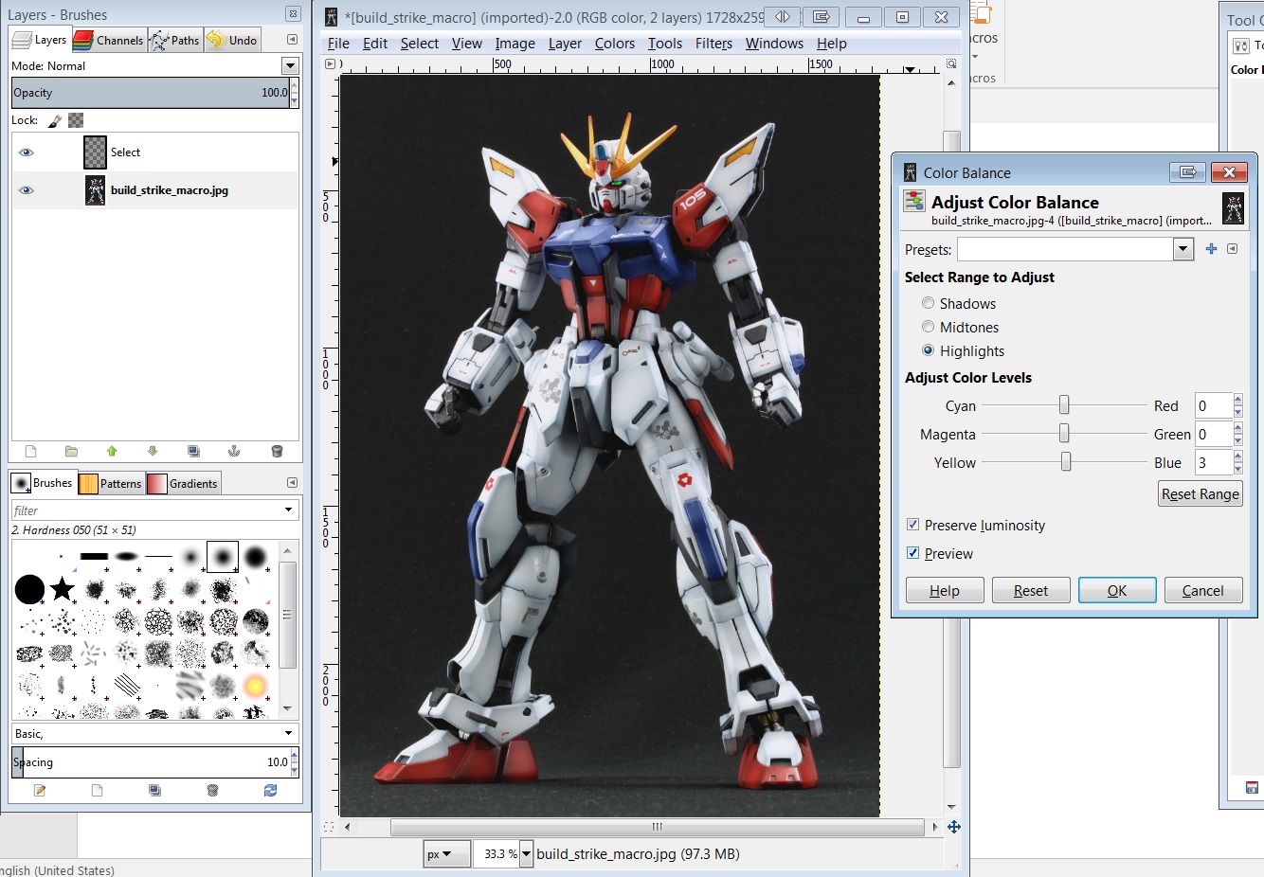
Task: Switch to the Patterns tab
Action: 110,483
